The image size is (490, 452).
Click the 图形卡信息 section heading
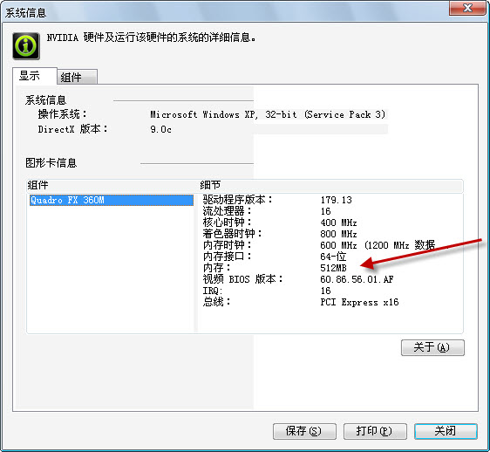coord(51,163)
